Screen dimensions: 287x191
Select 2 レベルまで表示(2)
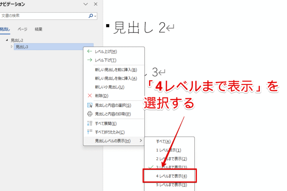coord(169,159)
